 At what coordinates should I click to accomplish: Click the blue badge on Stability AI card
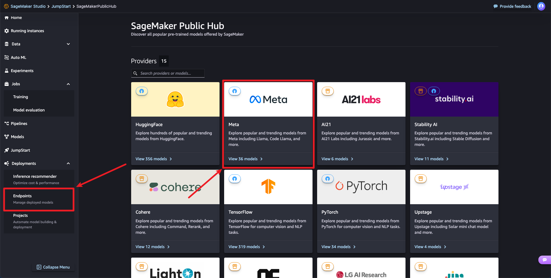click(434, 91)
